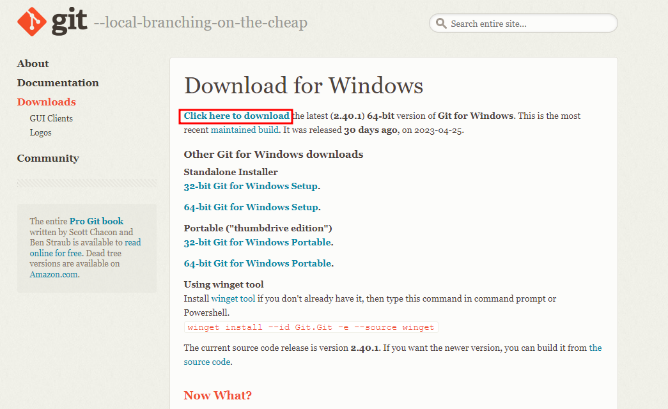
Task: Download 64-bit Git for Windows Setup
Action: point(251,207)
